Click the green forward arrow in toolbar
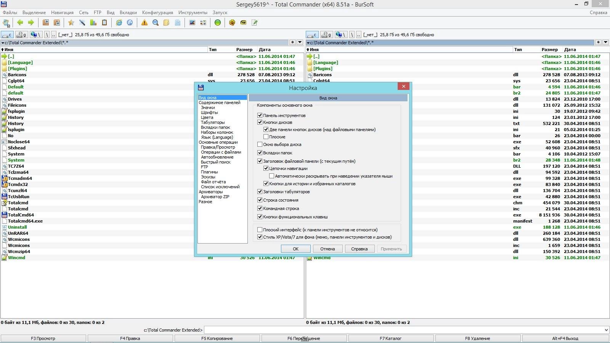This screenshot has width=610, height=343. 31,22
